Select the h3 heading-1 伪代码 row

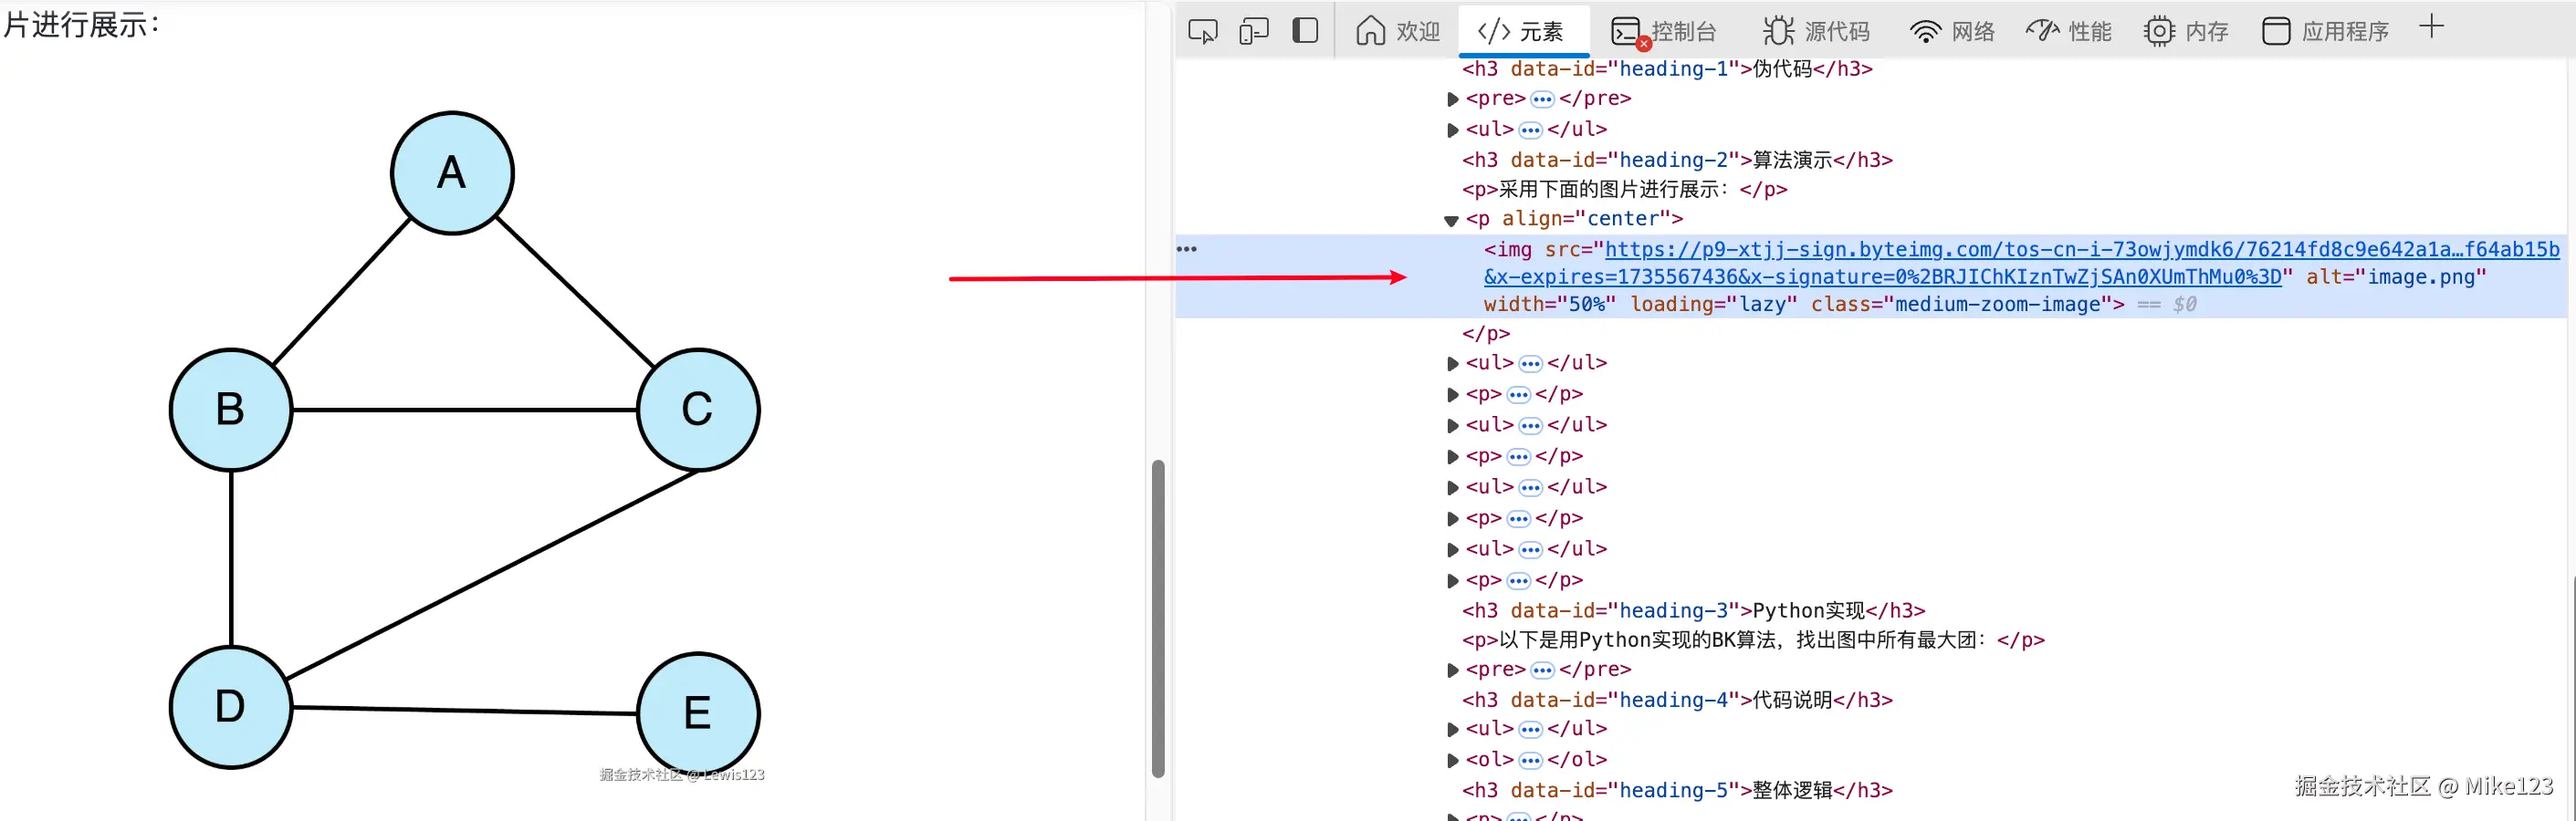(1667, 69)
